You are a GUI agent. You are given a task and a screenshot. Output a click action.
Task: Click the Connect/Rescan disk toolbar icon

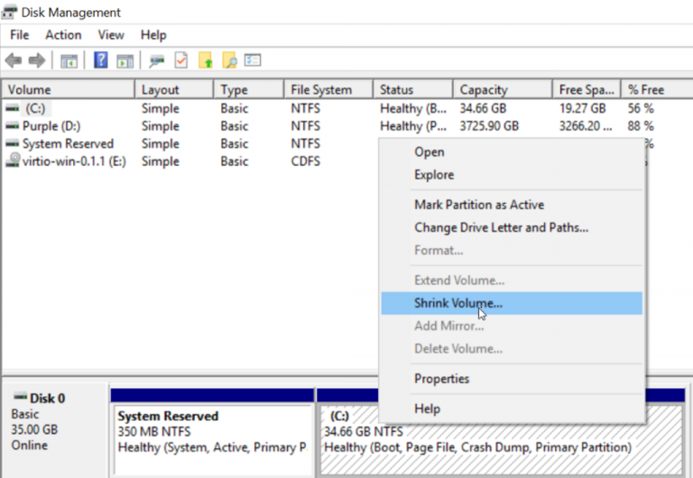coord(156,61)
